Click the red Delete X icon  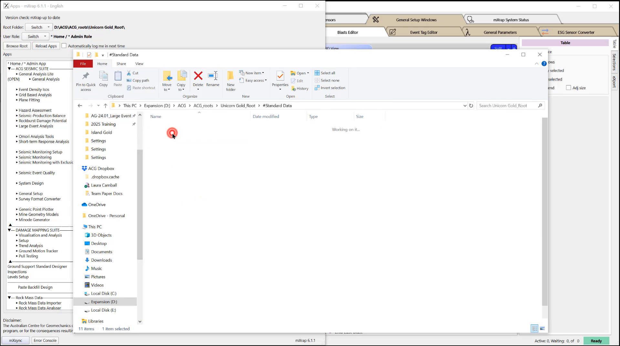click(198, 76)
